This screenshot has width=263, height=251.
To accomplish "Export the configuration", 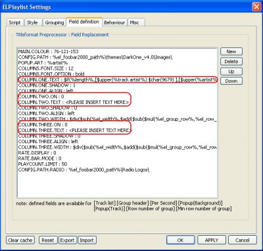I will tap(67, 240).
